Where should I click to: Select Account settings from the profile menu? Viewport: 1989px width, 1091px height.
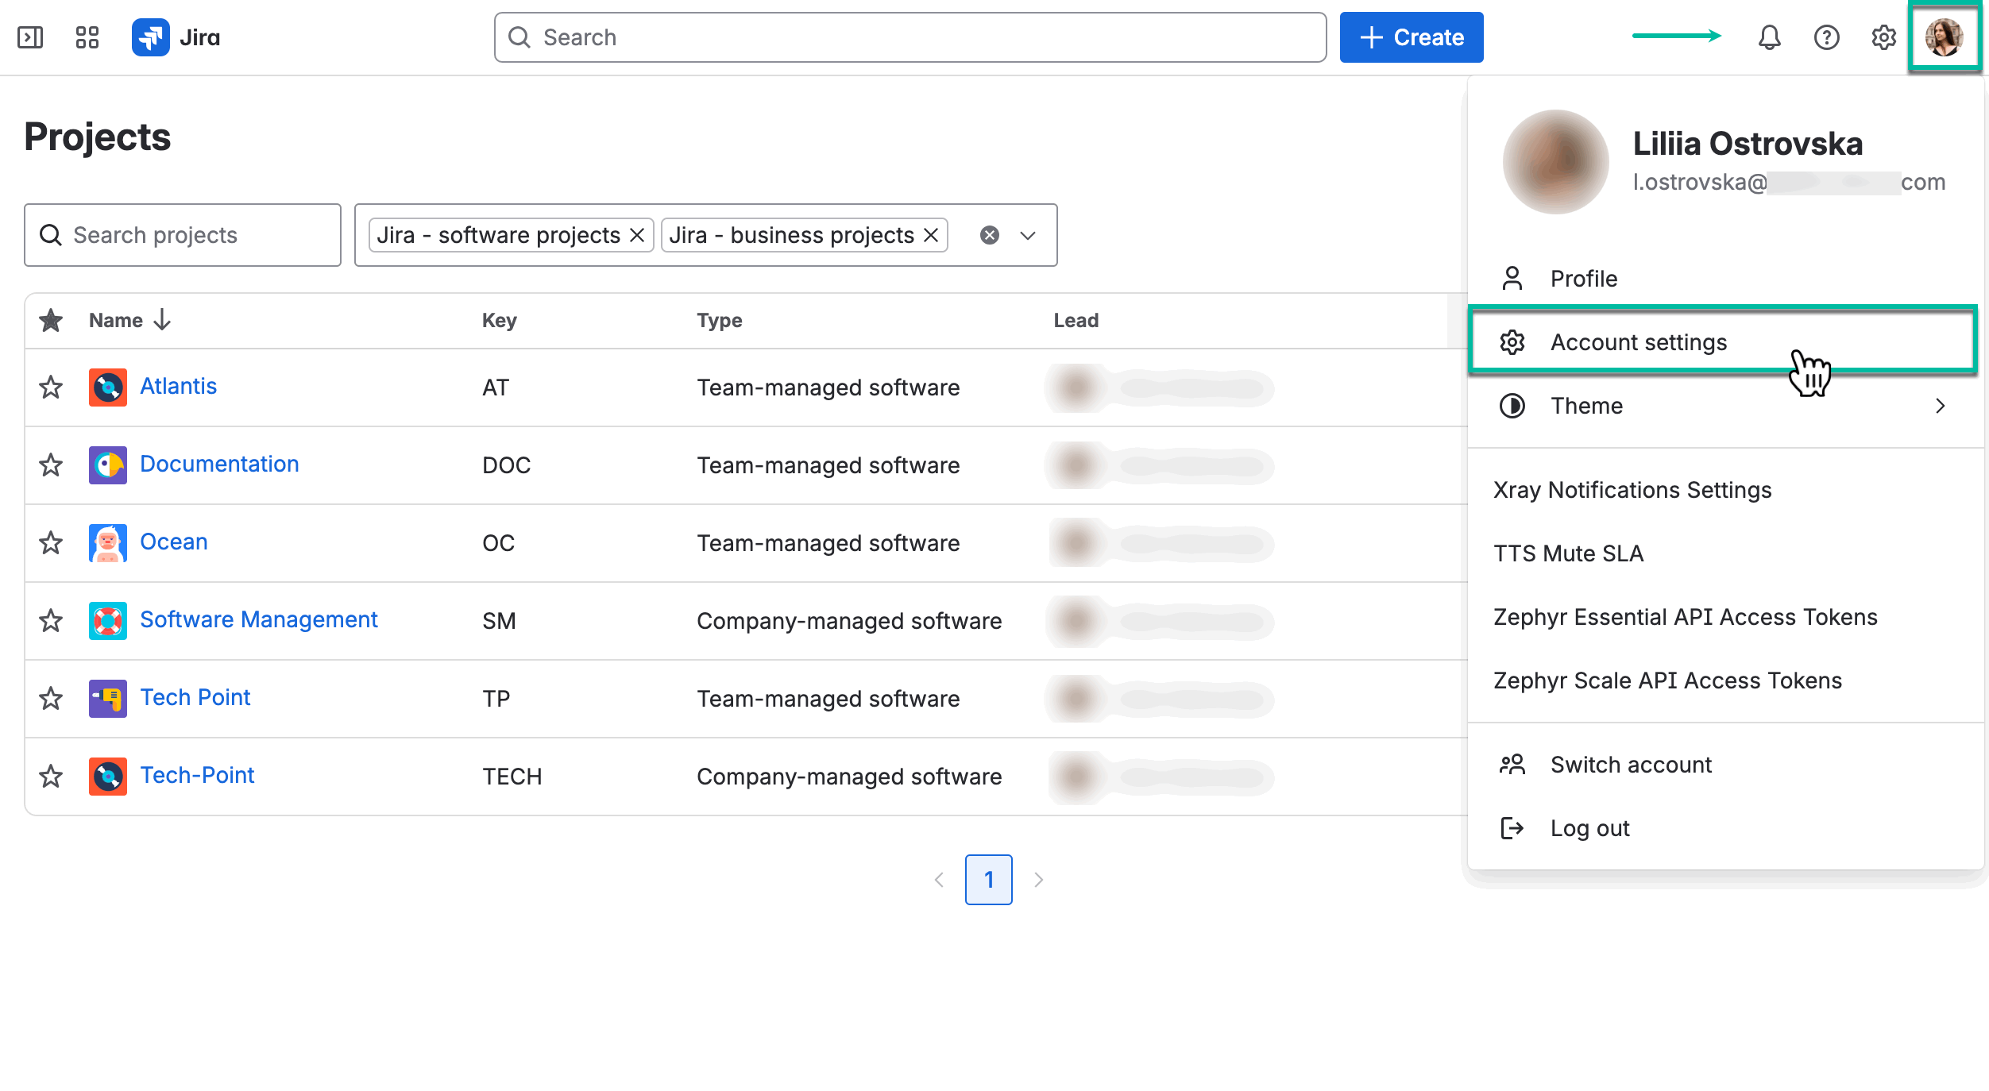click(1638, 341)
